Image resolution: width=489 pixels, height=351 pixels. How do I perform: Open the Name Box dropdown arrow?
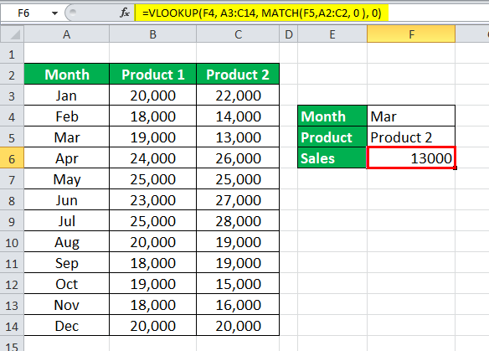pos(55,13)
